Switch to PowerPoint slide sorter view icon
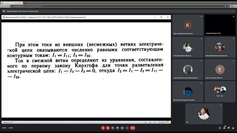 (162, 122)
